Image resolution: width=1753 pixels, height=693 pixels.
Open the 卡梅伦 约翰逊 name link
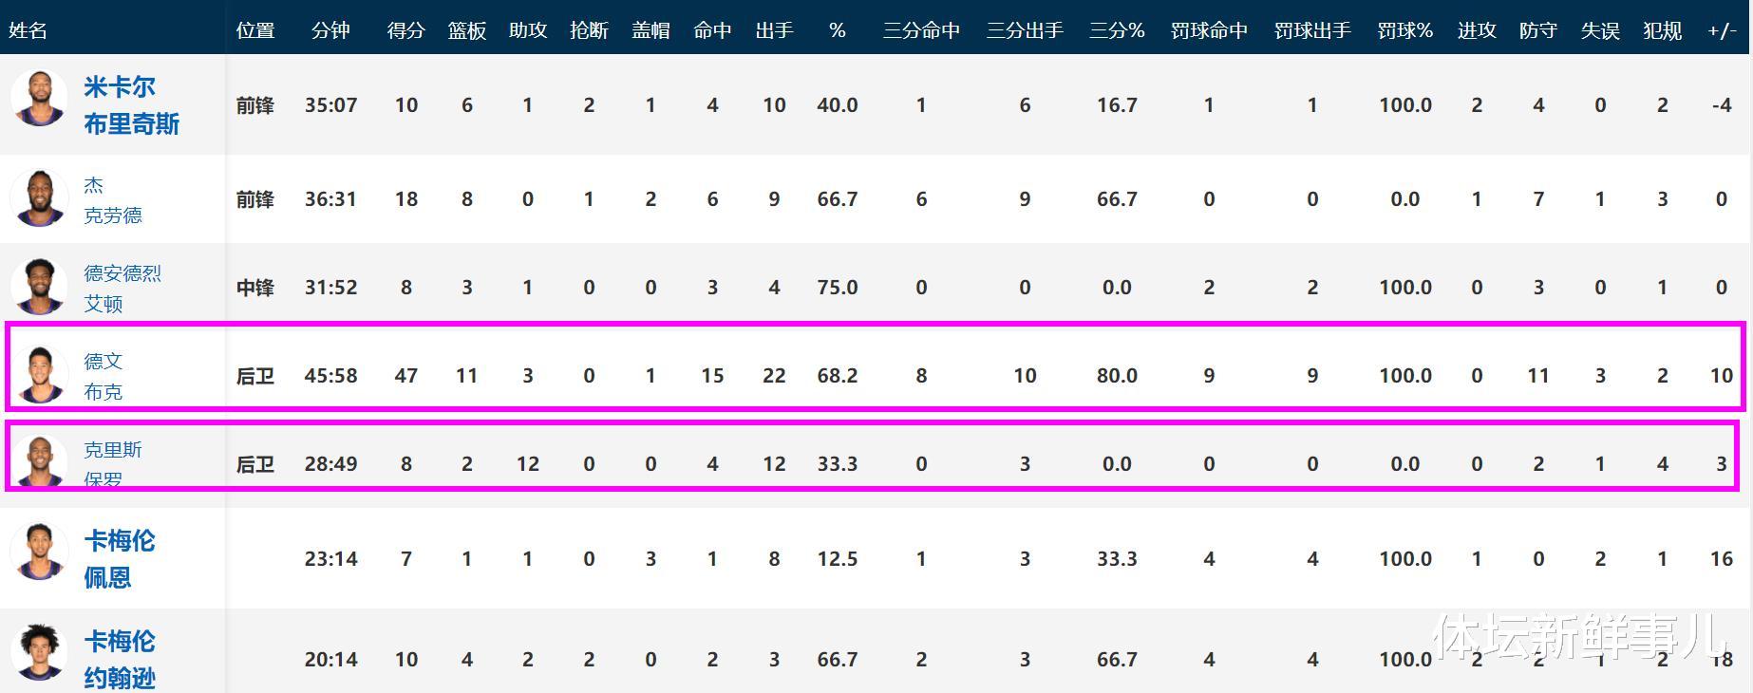(x=119, y=659)
